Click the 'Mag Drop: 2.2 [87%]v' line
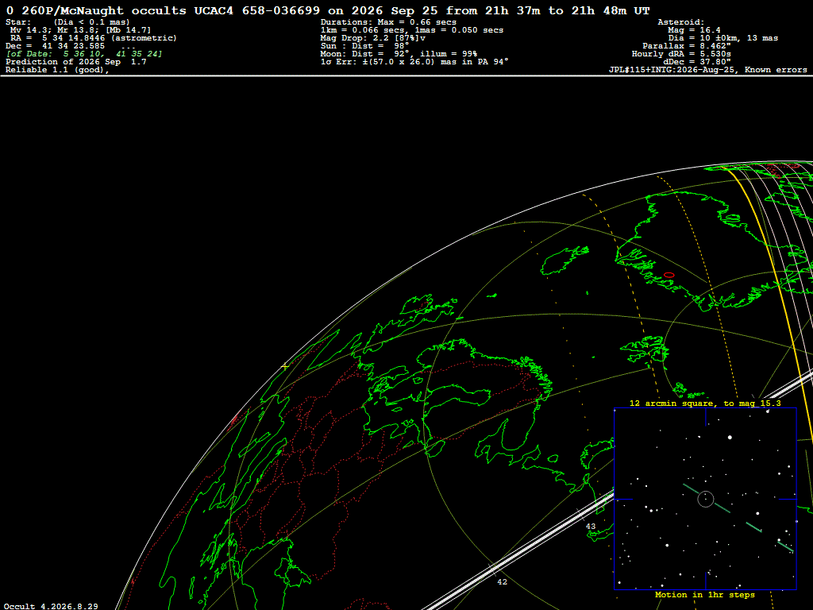This screenshot has height=610, width=813. [x=373, y=38]
